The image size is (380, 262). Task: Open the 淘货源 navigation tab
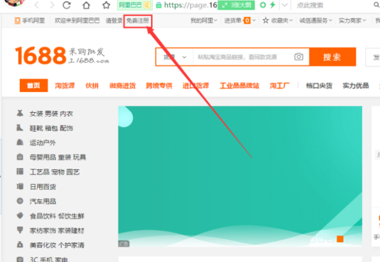point(65,86)
